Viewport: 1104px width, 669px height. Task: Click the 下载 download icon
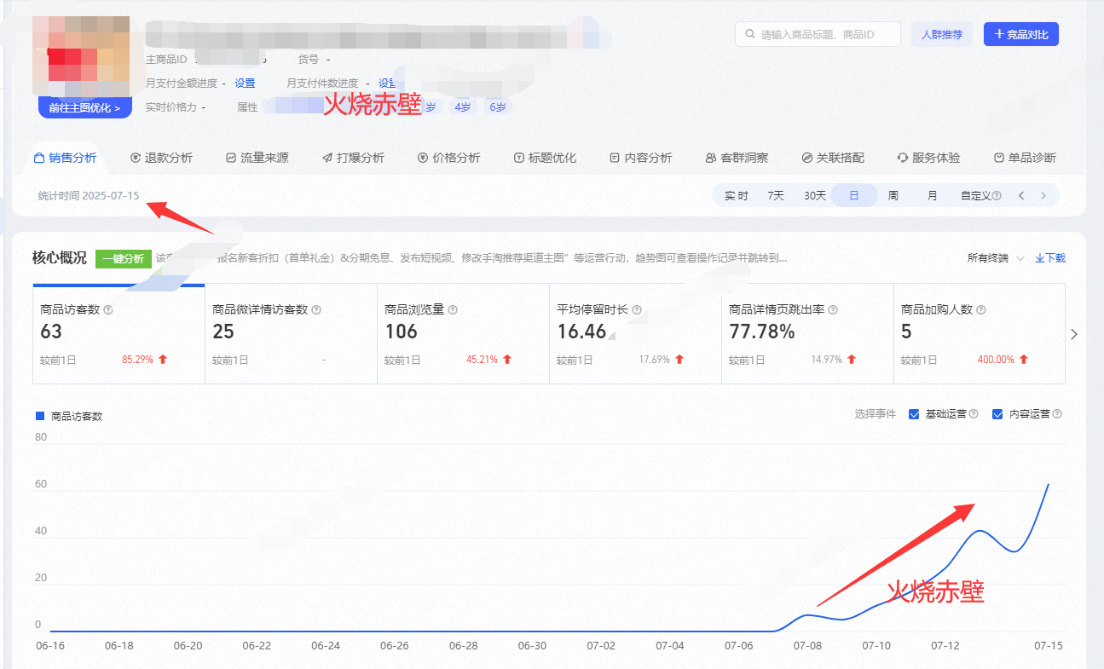tap(1039, 258)
